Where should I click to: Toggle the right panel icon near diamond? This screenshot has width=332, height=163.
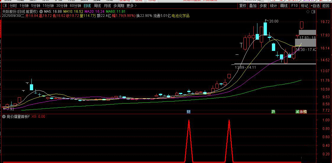[x=313, y=12]
